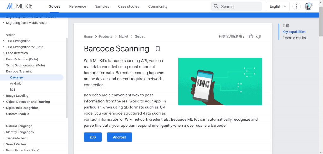Click the ML Kit logo
The height and width of the screenshot is (154, 323).
19,6
